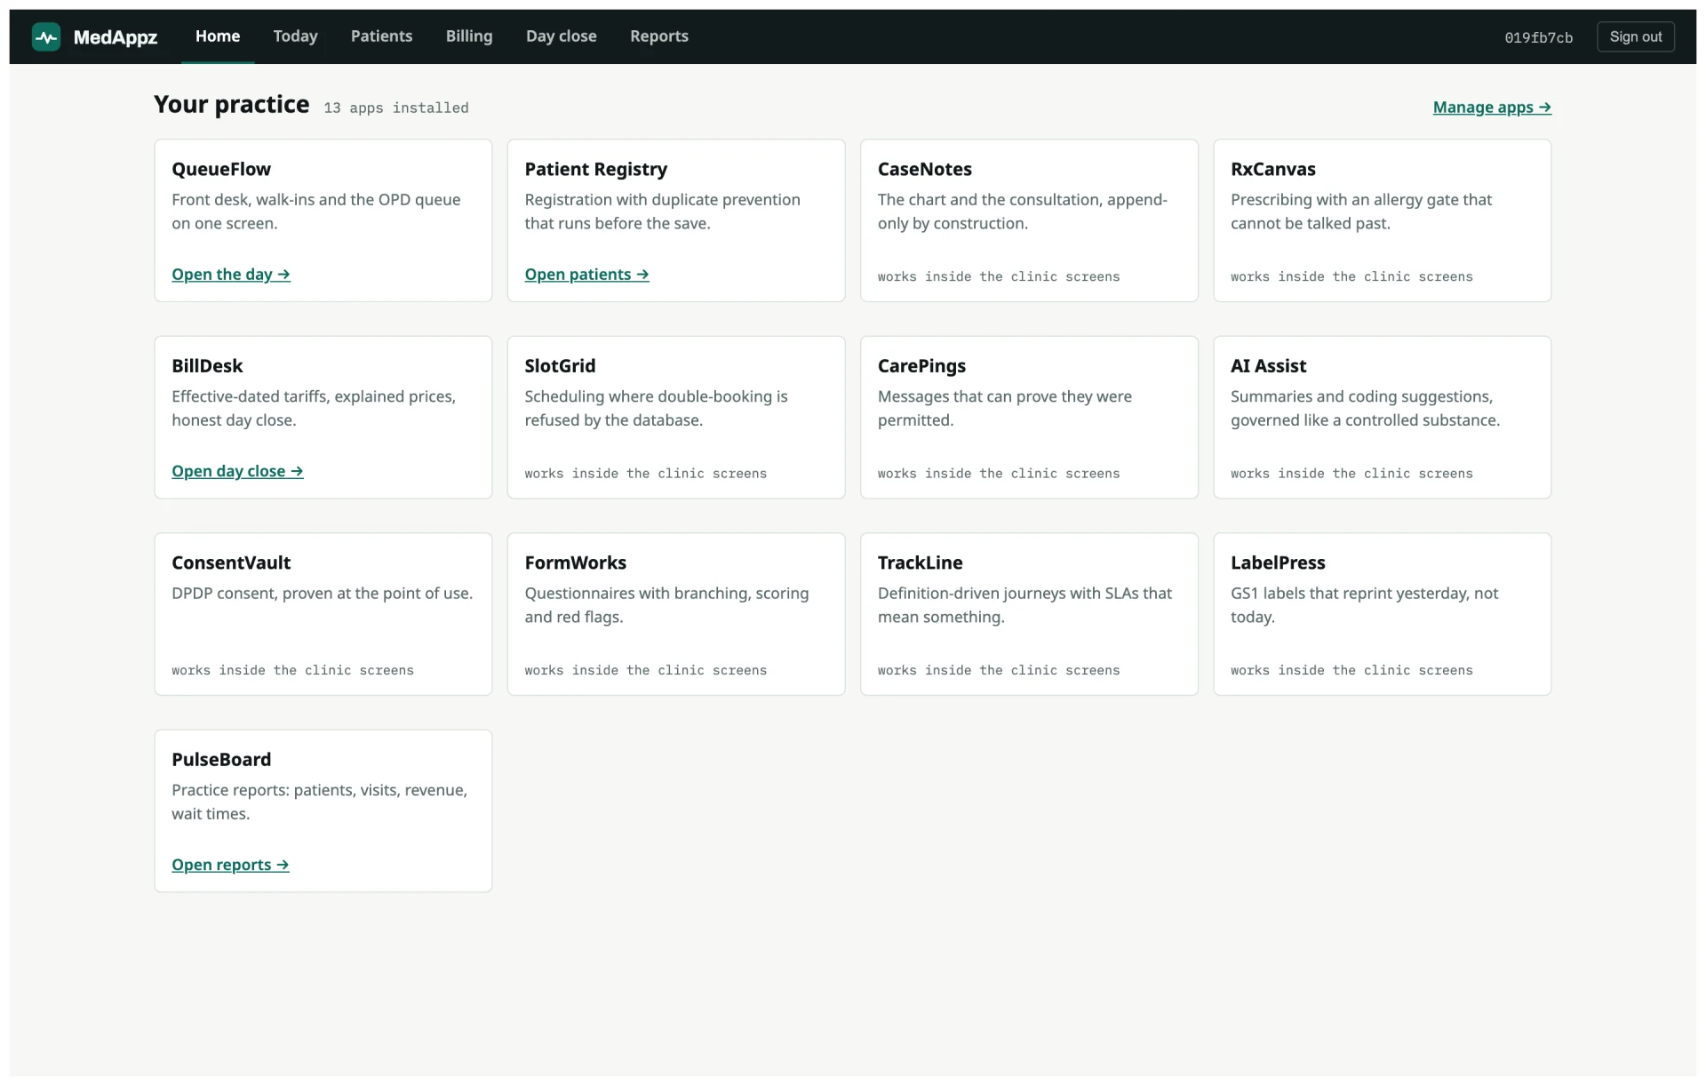Click the CarePings card title
The image size is (1706, 1086).
point(921,366)
